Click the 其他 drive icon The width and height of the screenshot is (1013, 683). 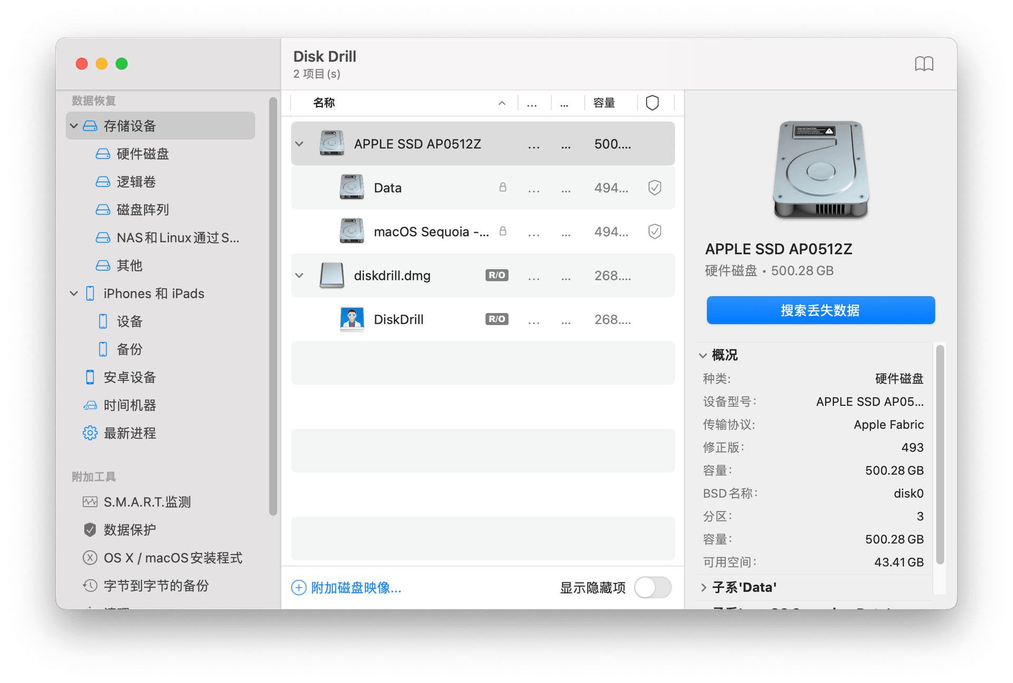tap(103, 265)
